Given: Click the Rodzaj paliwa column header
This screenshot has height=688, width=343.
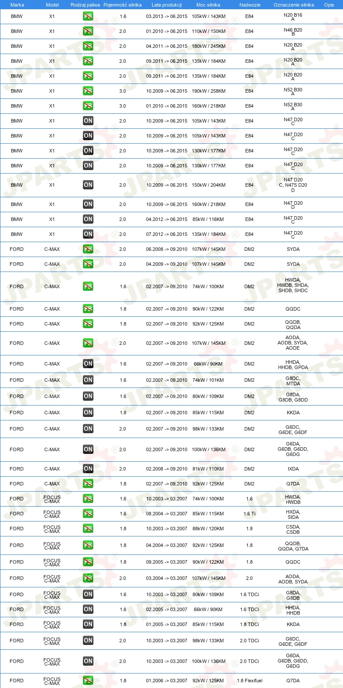Looking at the screenshot, I should [x=86, y=4].
